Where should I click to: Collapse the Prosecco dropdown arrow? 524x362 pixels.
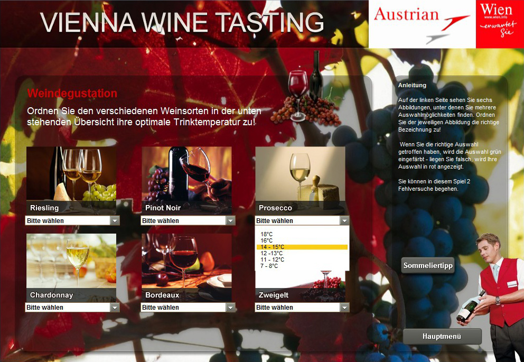pyautogui.click(x=344, y=220)
